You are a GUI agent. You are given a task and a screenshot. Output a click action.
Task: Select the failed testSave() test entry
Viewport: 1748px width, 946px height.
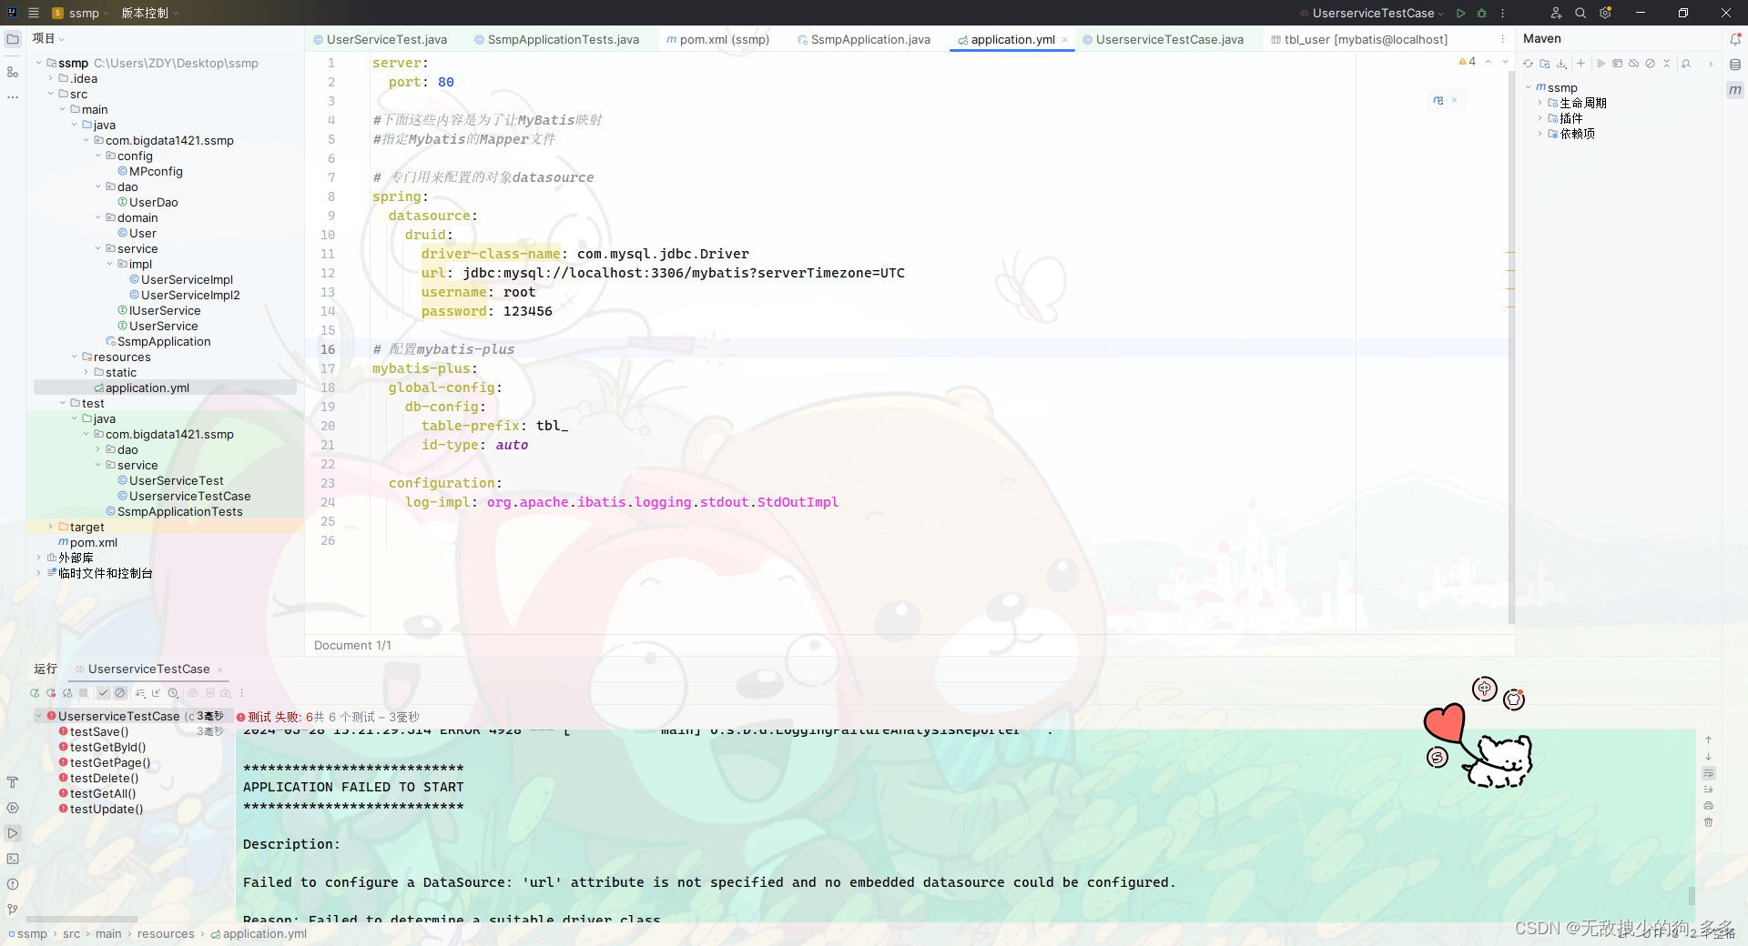coord(97,731)
